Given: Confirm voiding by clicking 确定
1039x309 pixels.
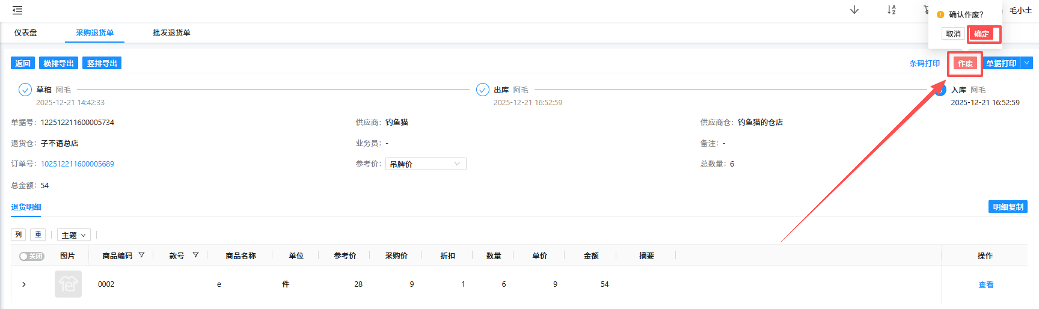Looking at the screenshot, I should [x=981, y=34].
